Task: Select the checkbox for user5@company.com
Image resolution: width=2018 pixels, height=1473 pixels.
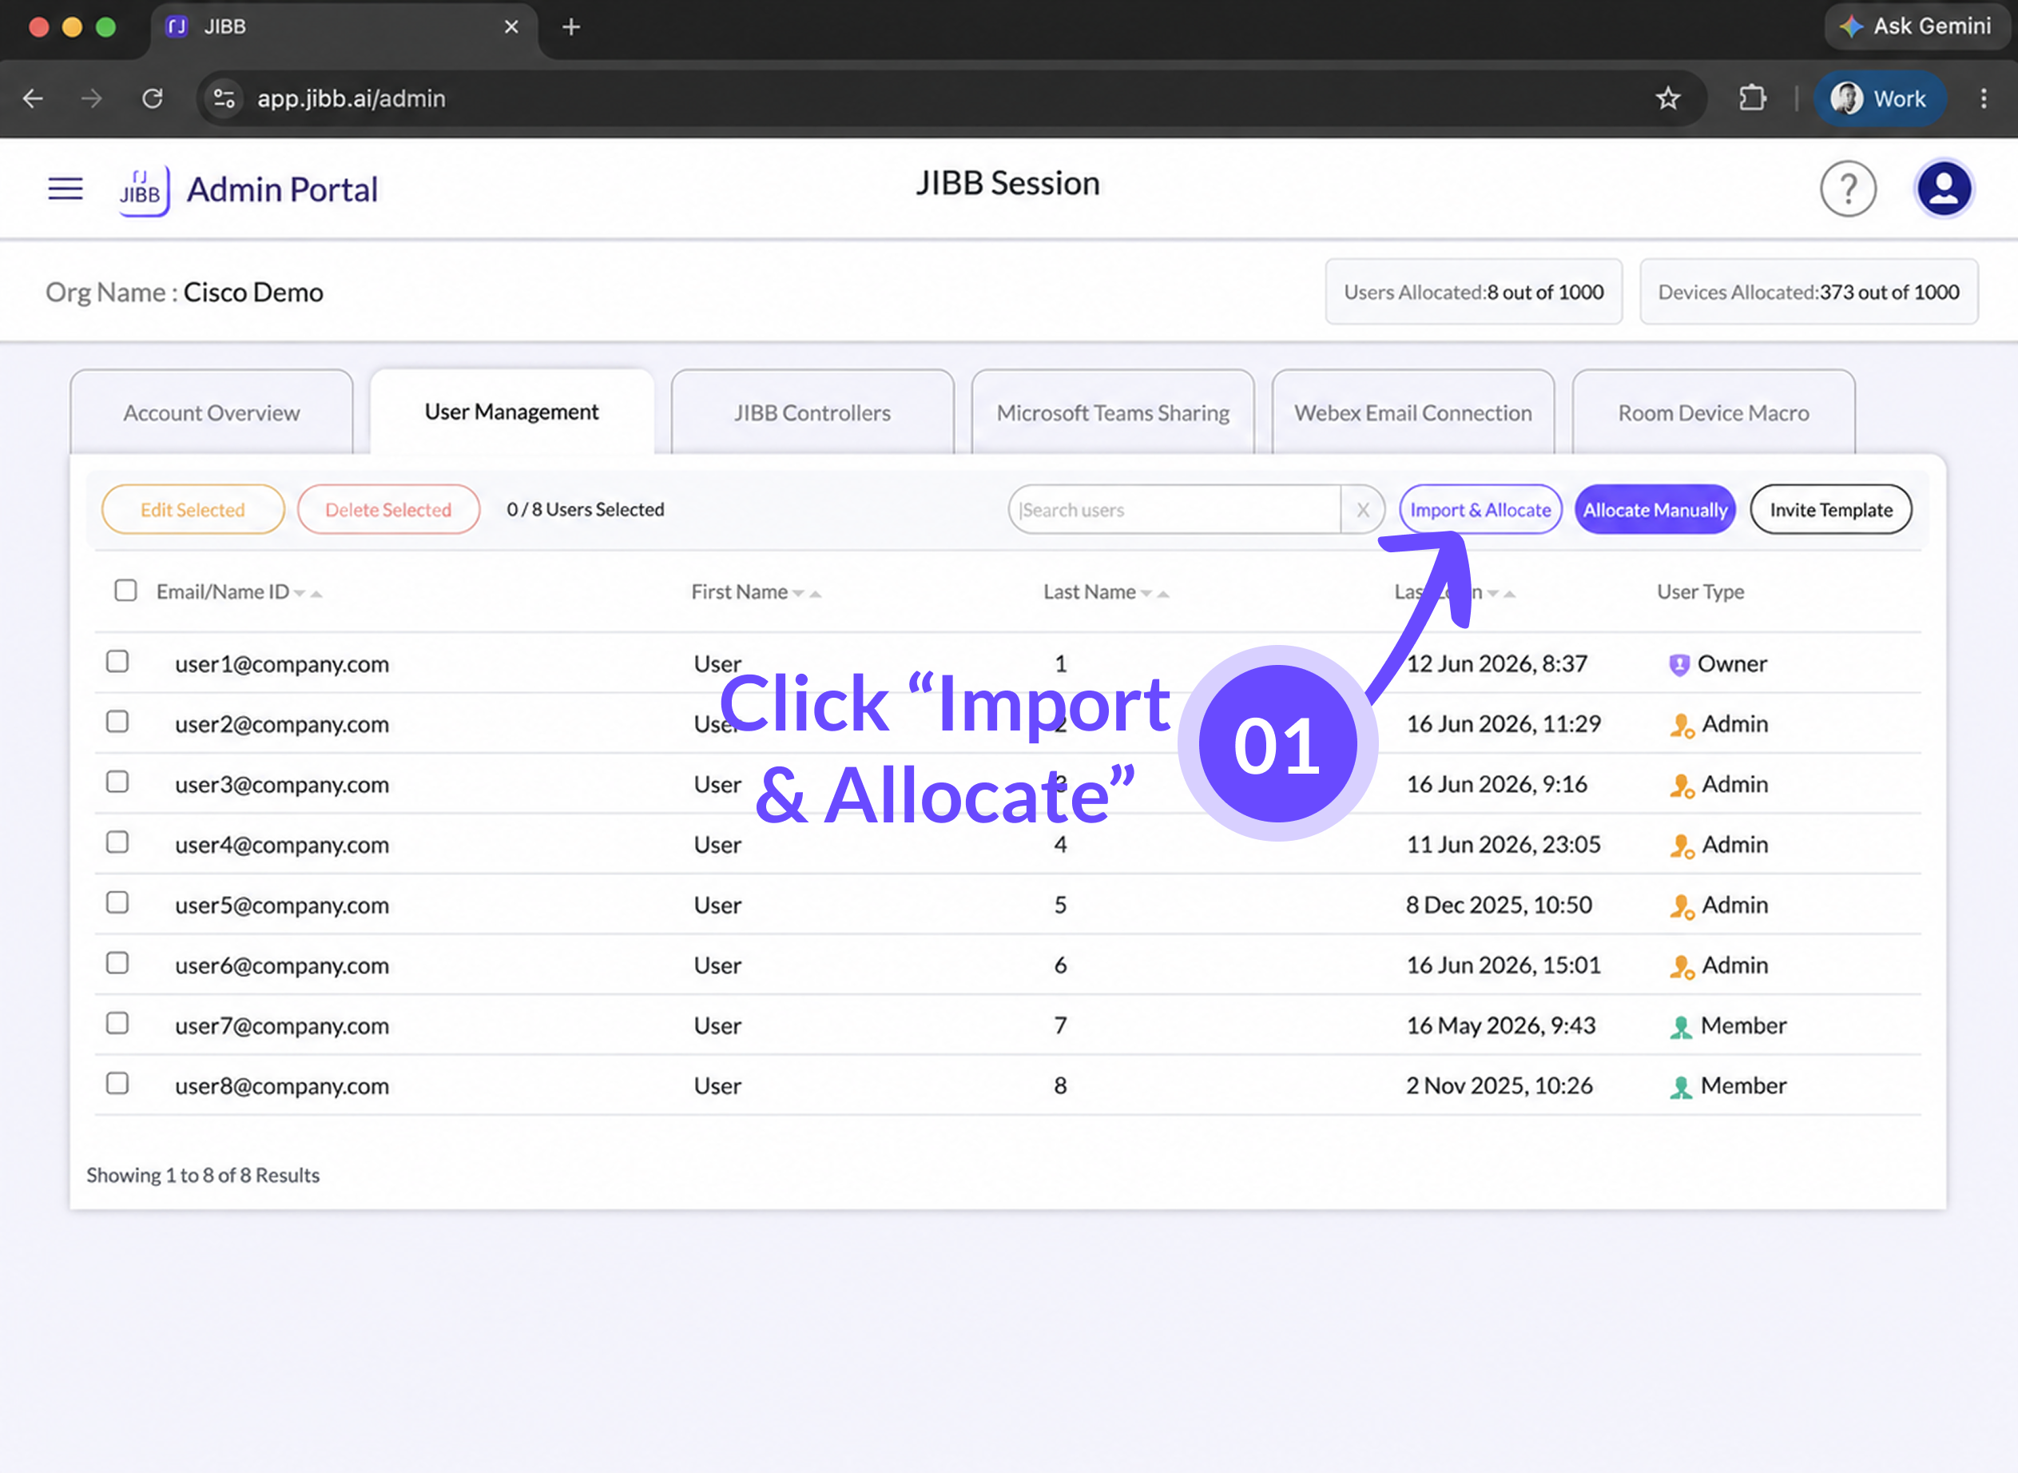Action: [117, 902]
